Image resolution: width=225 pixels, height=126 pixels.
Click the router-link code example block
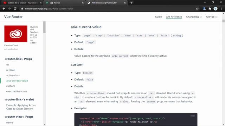pyautogui.click(x=136, y=119)
